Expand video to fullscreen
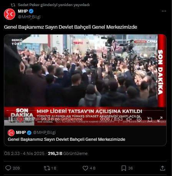Image resolution: width=172 pixels, height=176 pixels. [160, 119]
